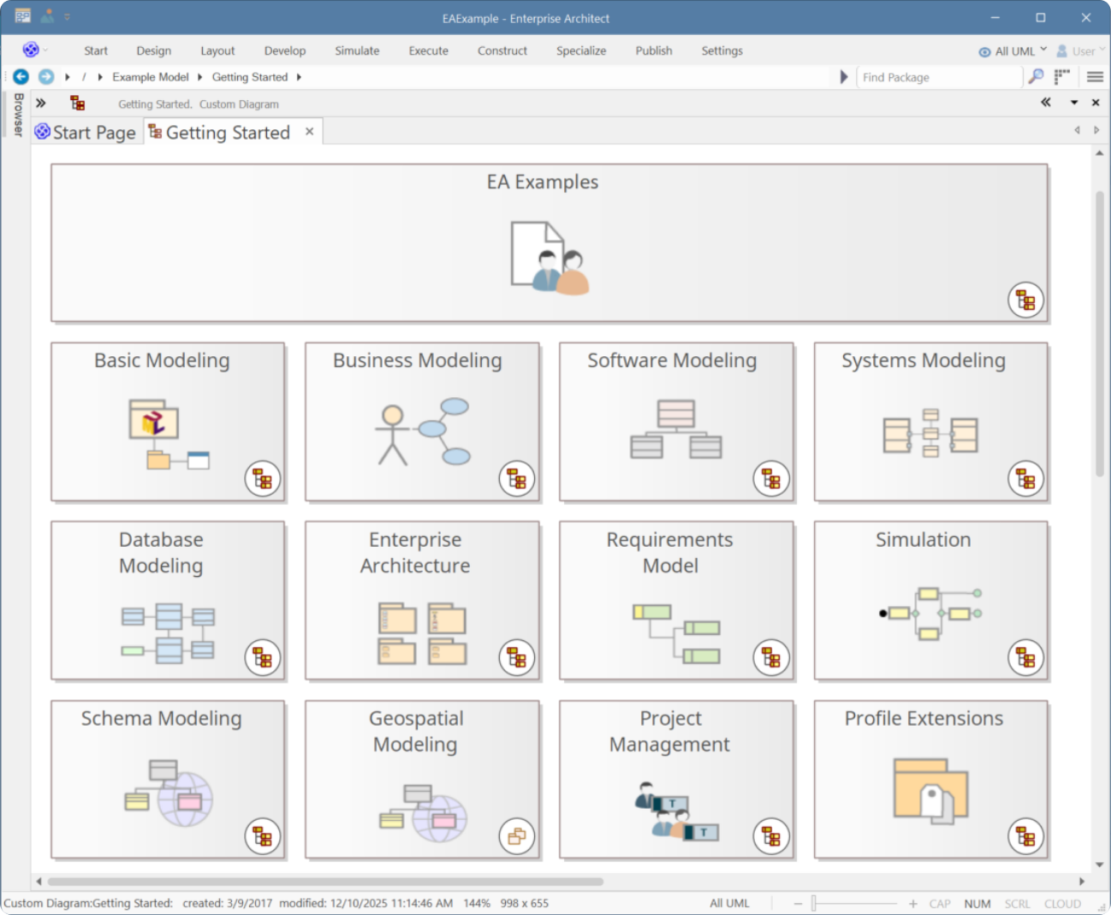Open Simulation diagram link icon
The image size is (1111, 915).
pos(1025,658)
